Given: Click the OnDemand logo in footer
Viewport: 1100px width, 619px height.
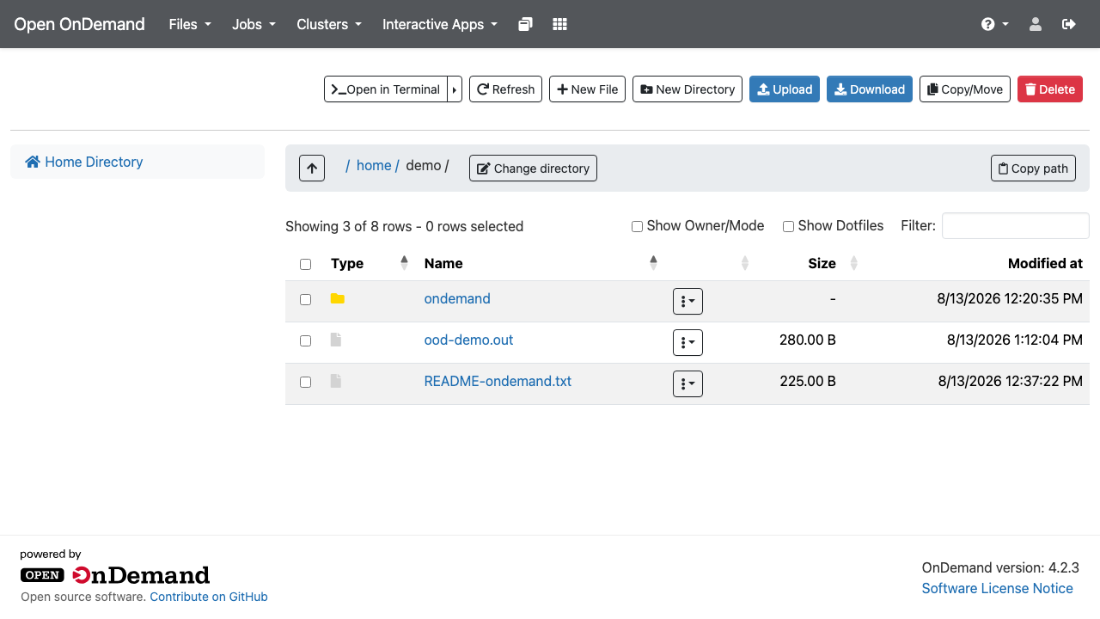Looking at the screenshot, I should coord(115,575).
